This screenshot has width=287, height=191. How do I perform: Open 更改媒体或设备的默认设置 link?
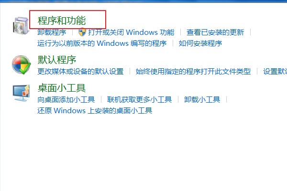(80, 72)
